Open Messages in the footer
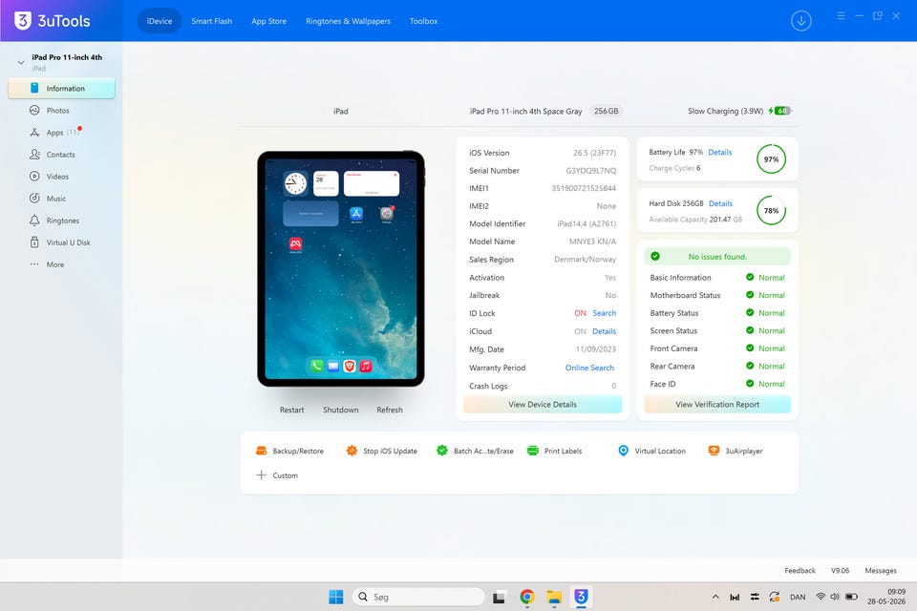The image size is (917, 611). (x=880, y=571)
